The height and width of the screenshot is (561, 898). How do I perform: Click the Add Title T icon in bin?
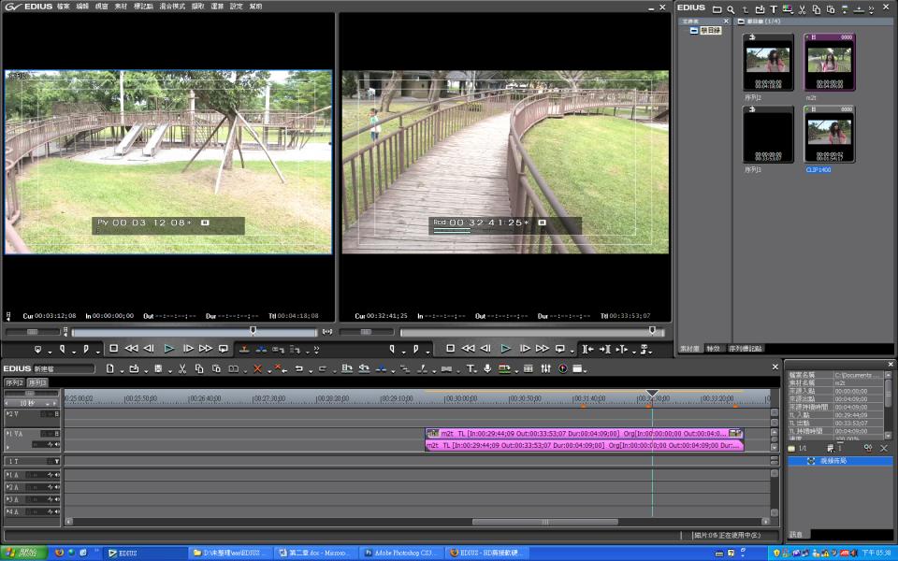click(x=774, y=8)
